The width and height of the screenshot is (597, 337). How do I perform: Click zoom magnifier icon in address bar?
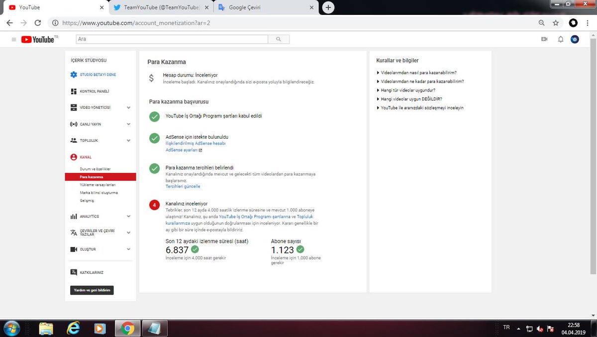click(542, 23)
